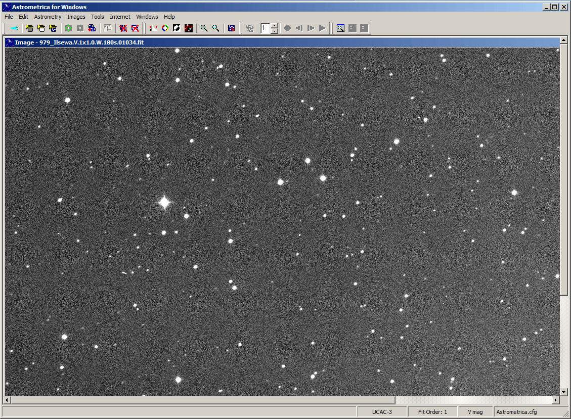The image size is (571, 419).
Task: Select the Zoom Out magnifier icon
Action: click(215, 28)
